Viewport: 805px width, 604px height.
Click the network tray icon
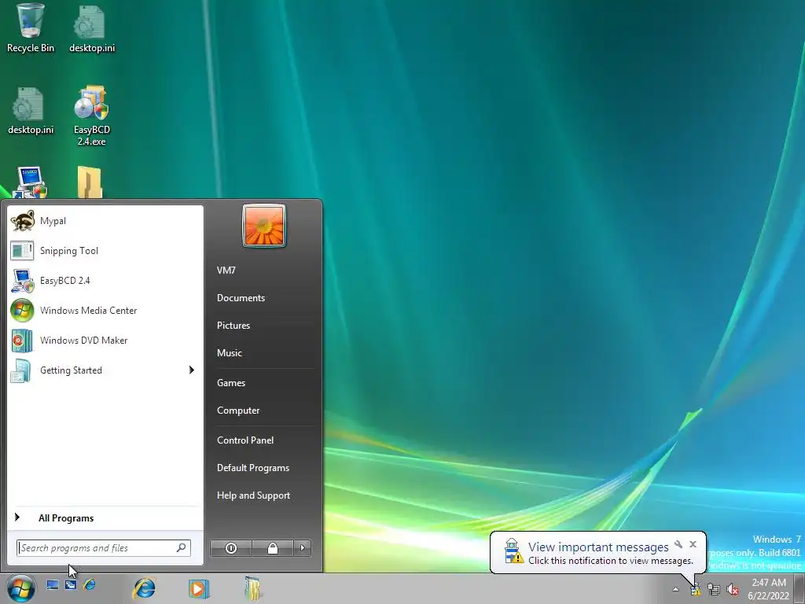click(x=714, y=589)
